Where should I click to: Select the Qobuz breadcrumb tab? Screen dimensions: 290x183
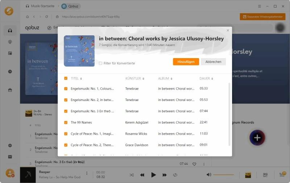pos(70,6)
